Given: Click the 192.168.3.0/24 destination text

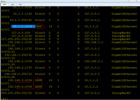Looking at the screenshot, I should tap(20, 80).
